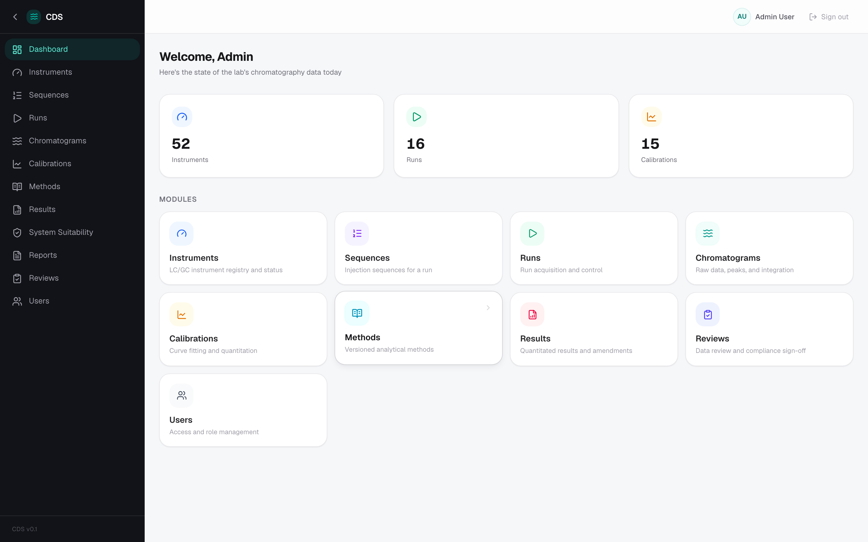This screenshot has height=542, width=868.
Task: Click the Reviews clipboard icon in sidebar
Action: click(x=17, y=279)
